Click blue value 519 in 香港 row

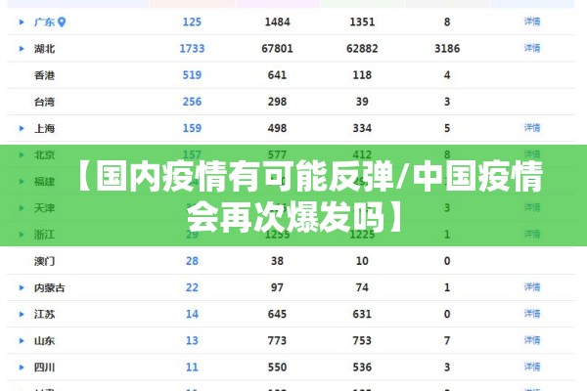click(192, 75)
